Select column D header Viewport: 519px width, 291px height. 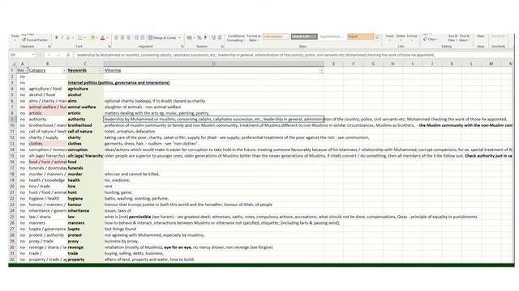(x=213, y=64)
